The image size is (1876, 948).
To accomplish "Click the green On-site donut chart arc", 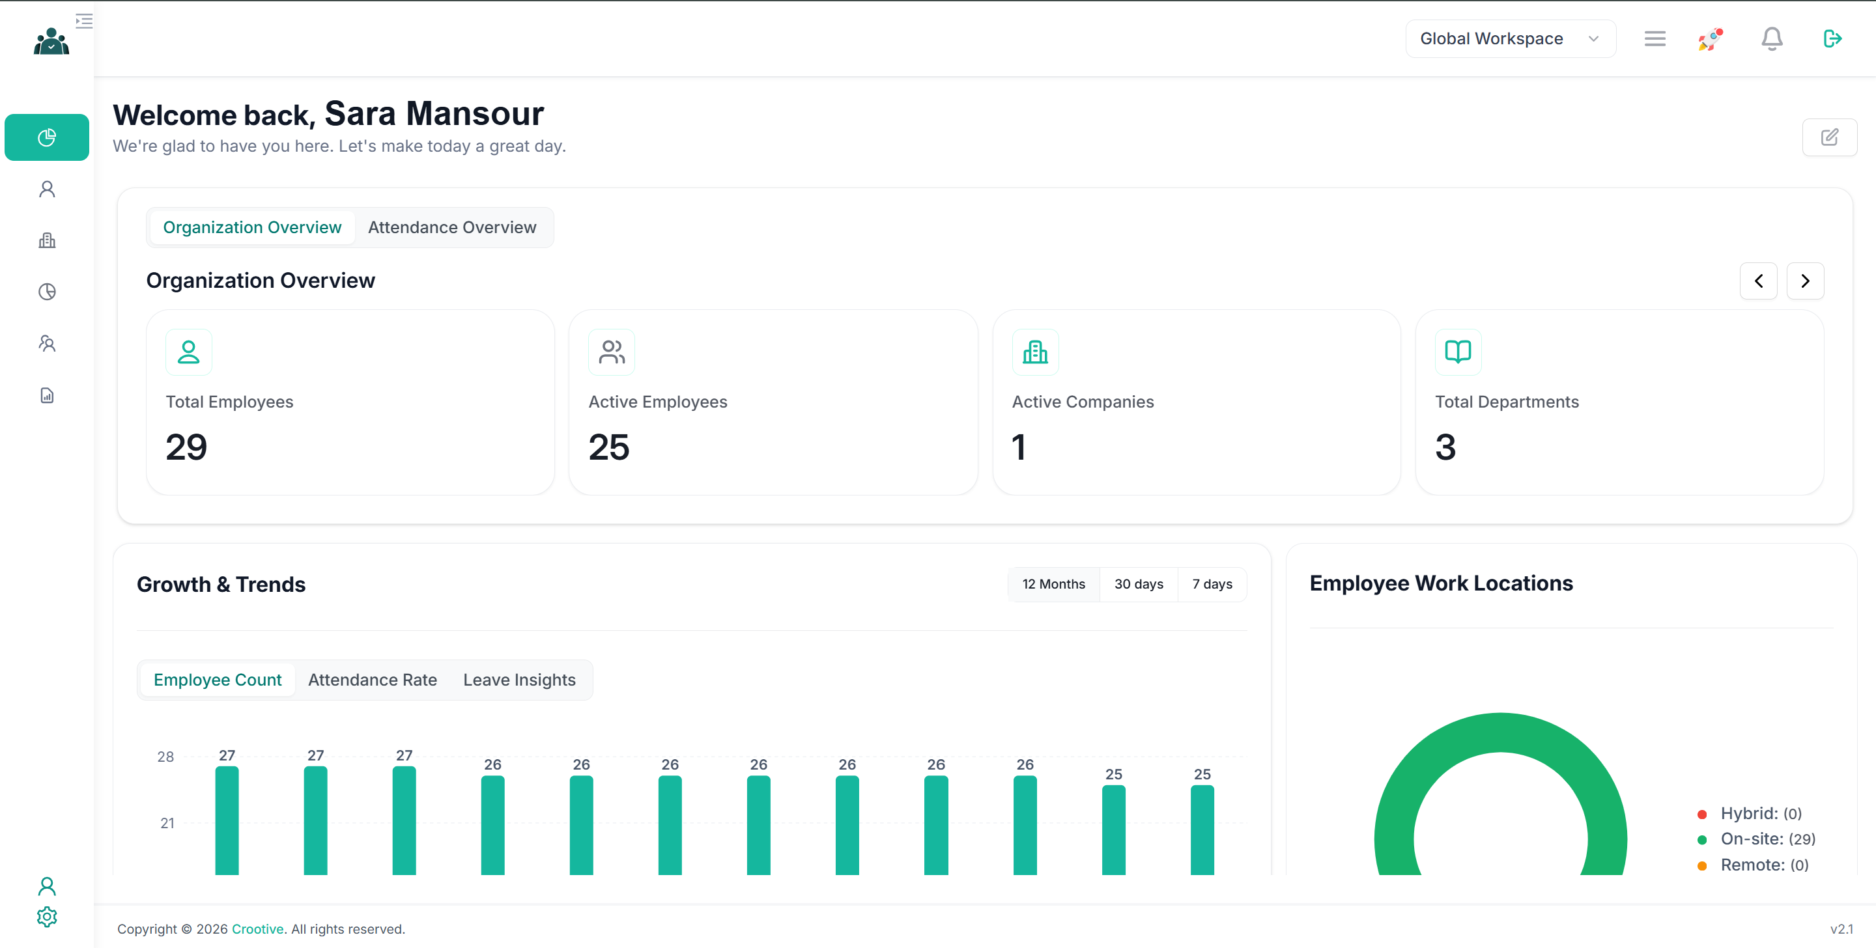I will (x=1500, y=732).
